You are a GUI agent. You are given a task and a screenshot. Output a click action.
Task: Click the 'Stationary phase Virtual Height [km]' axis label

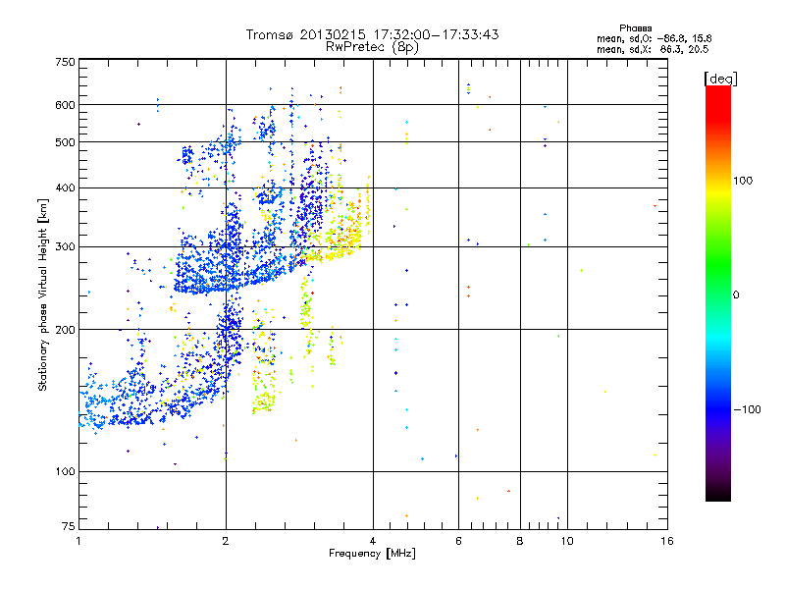click(43, 295)
